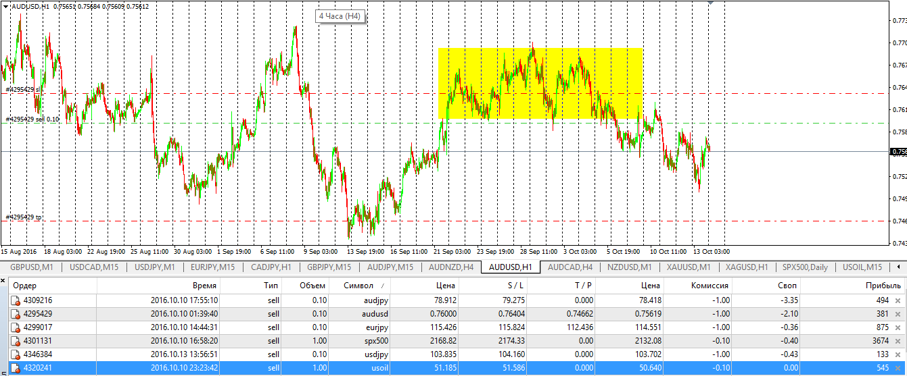Select the EURJPY,M15 chart tab
Viewport: 907px width, 376px height.
point(212,267)
